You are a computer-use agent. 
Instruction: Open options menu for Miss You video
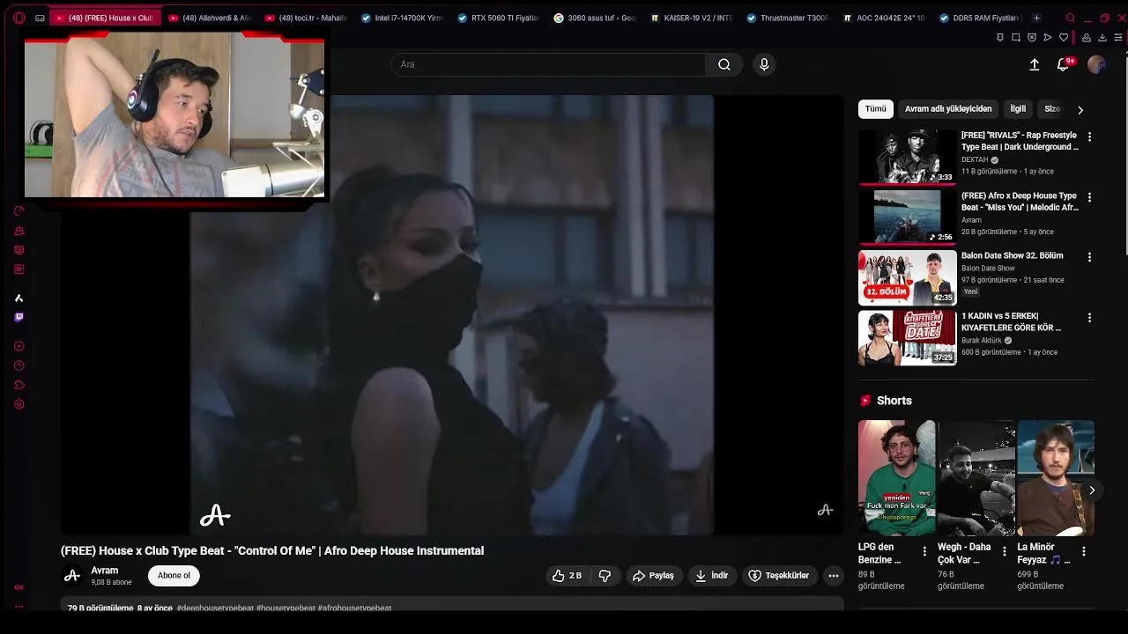click(x=1089, y=197)
